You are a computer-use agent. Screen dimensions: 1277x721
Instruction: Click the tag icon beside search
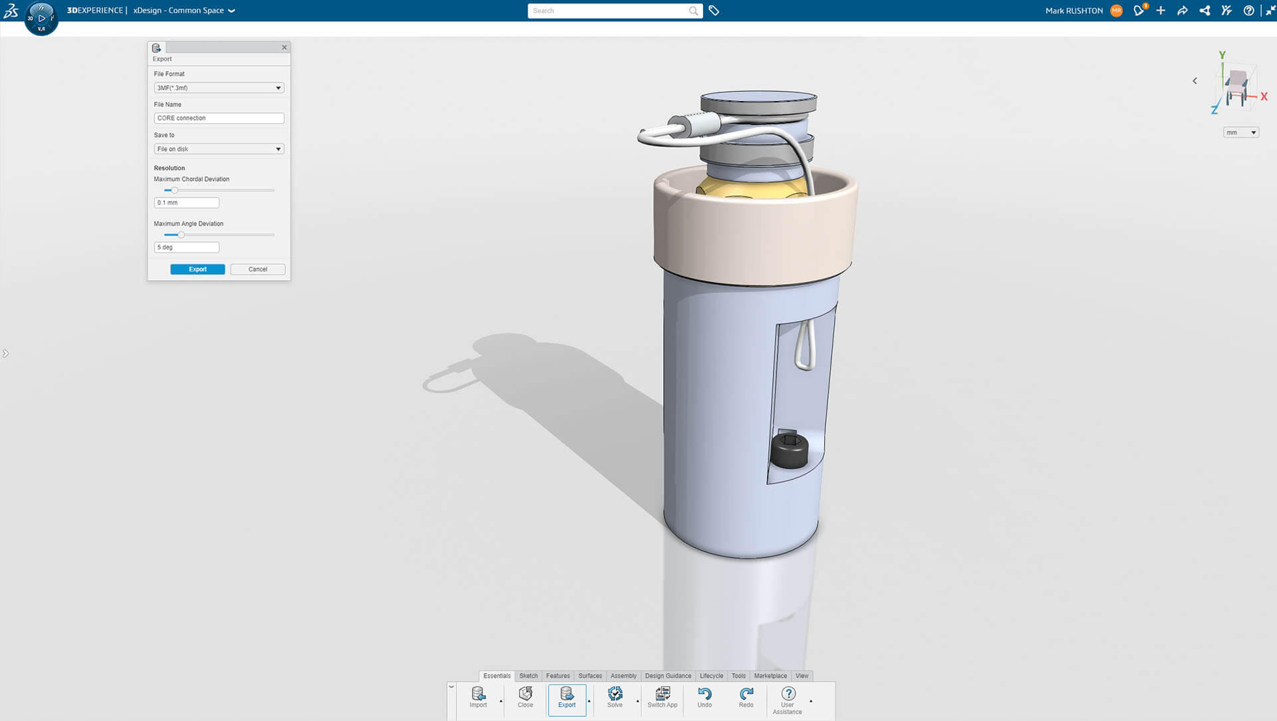[714, 11]
